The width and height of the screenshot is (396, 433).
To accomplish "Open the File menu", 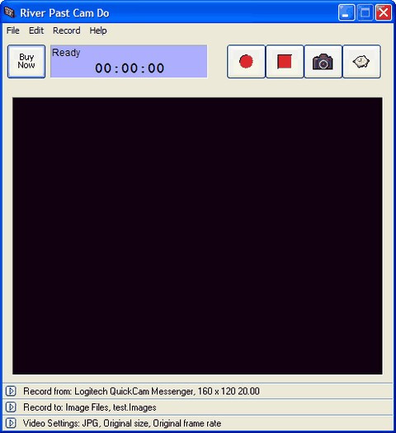I will click(13, 31).
